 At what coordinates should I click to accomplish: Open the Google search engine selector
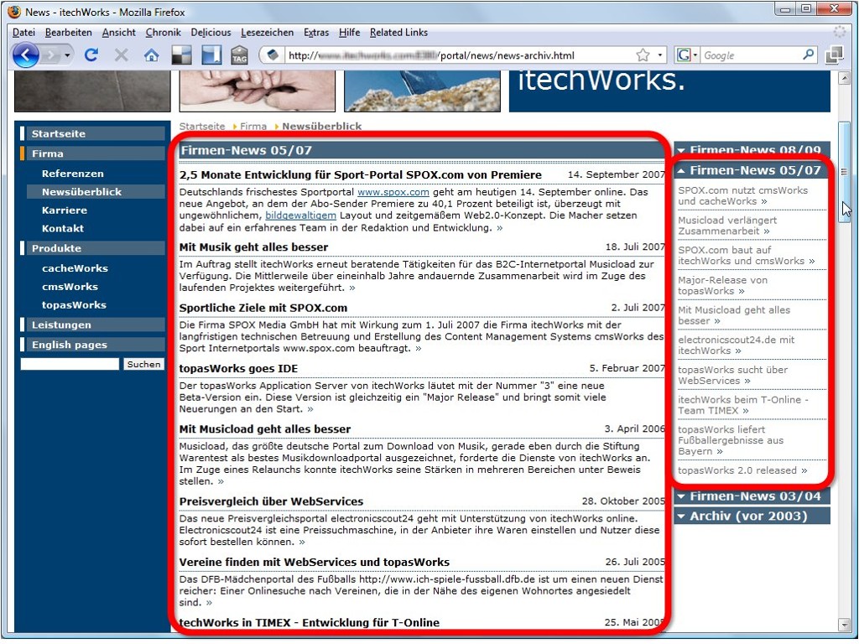click(686, 55)
